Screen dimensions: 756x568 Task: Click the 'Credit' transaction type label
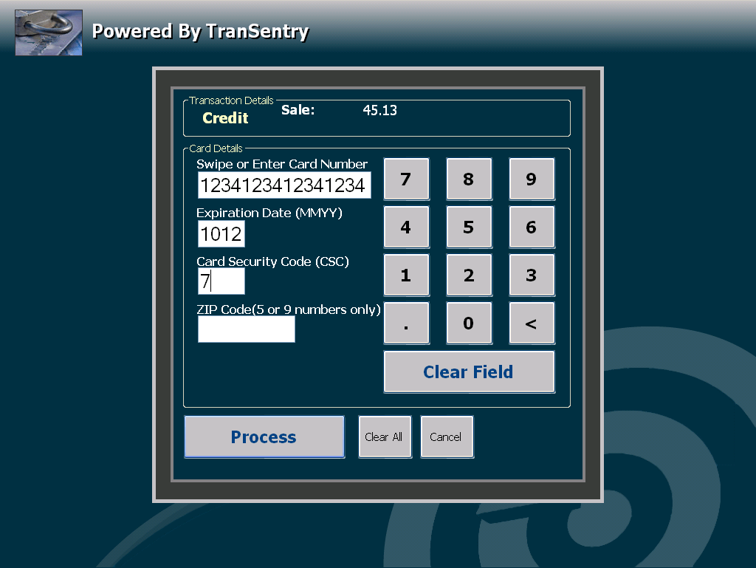click(225, 118)
